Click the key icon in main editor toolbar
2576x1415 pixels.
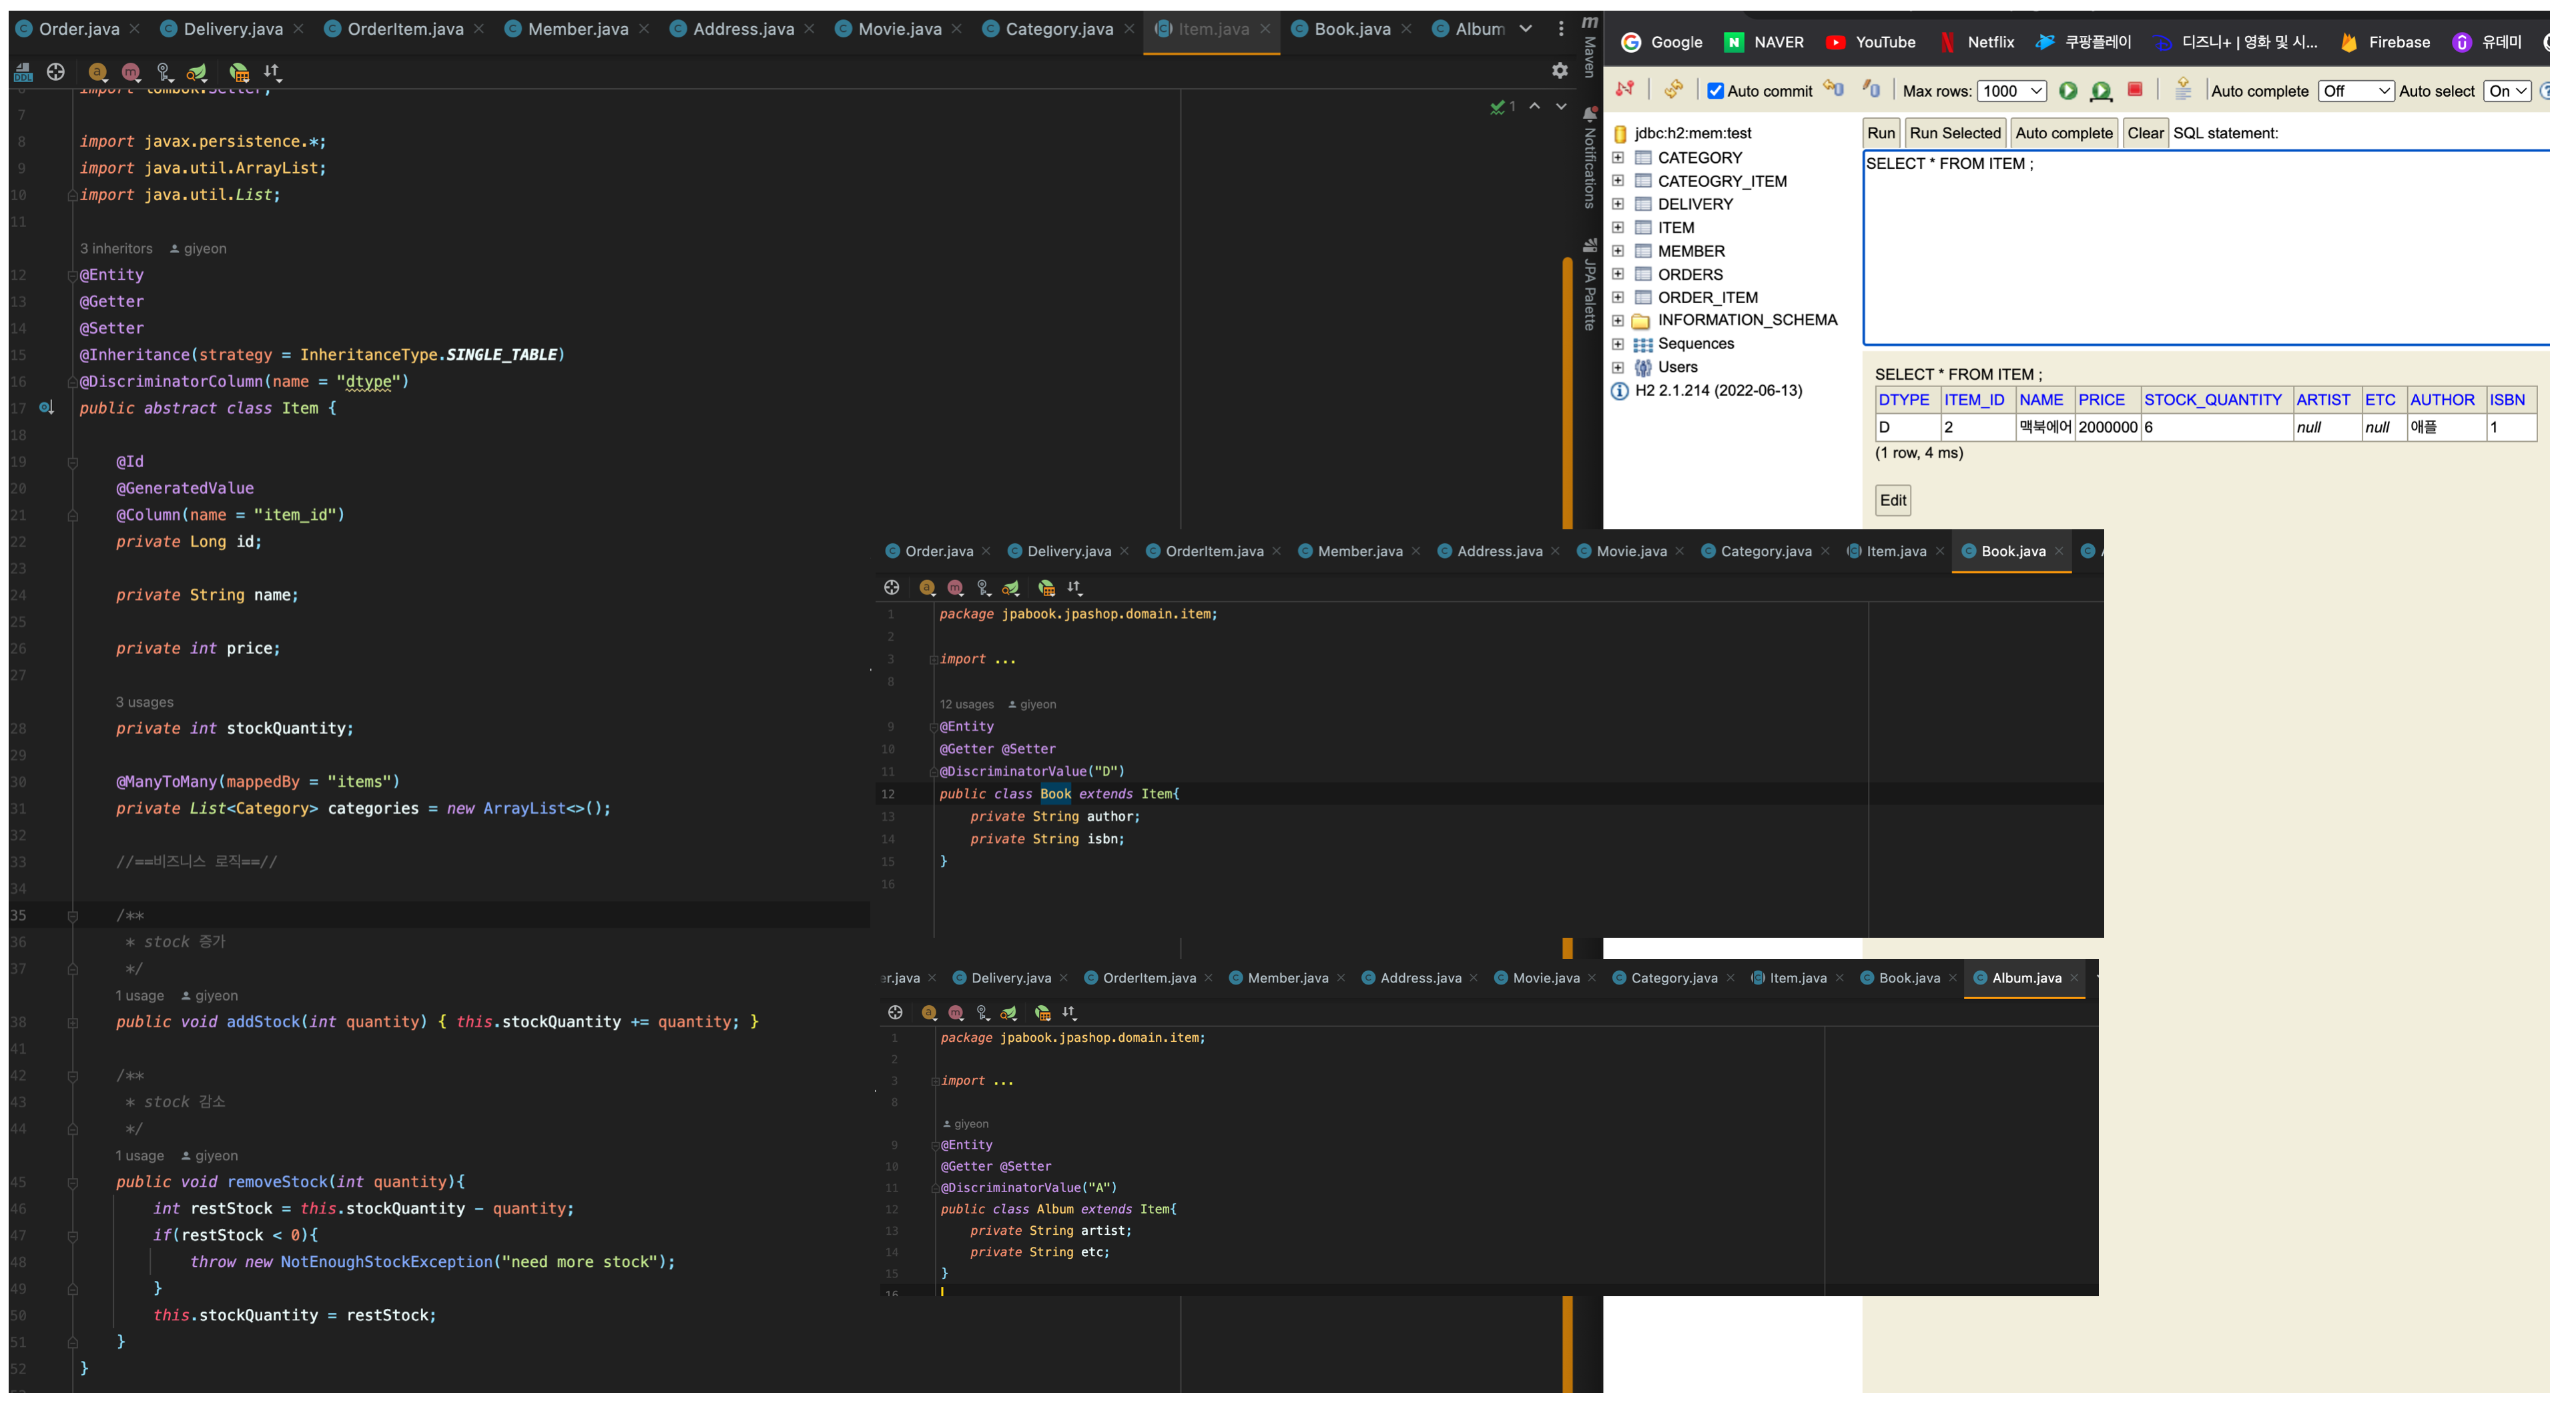pos(165,72)
